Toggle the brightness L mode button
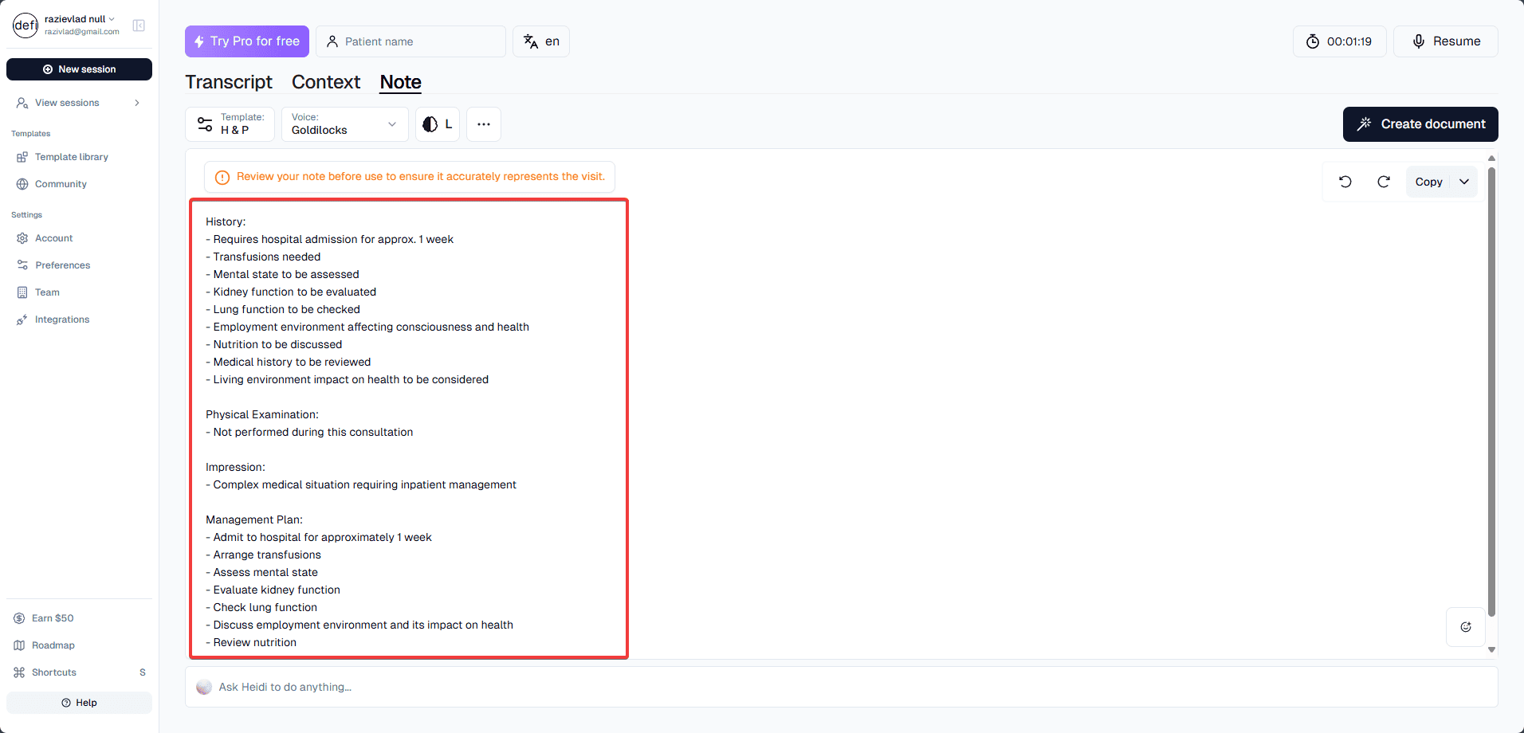Image resolution: width=1524 pixels, height=733 pixels. point(438,124)
